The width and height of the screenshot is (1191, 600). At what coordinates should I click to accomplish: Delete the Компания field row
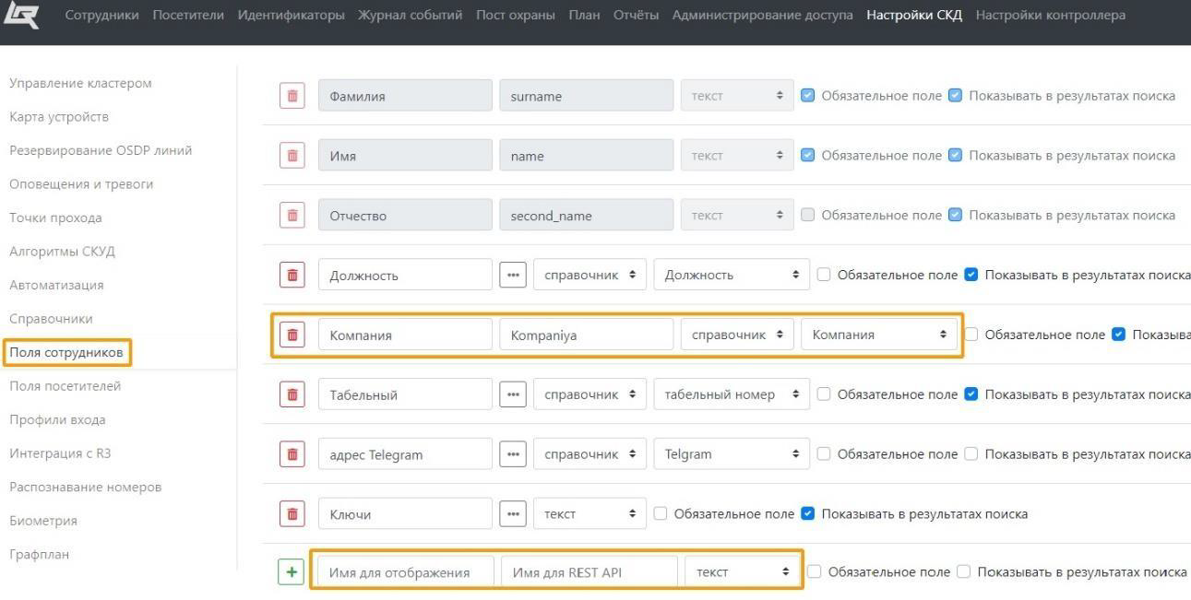point(292,335)
